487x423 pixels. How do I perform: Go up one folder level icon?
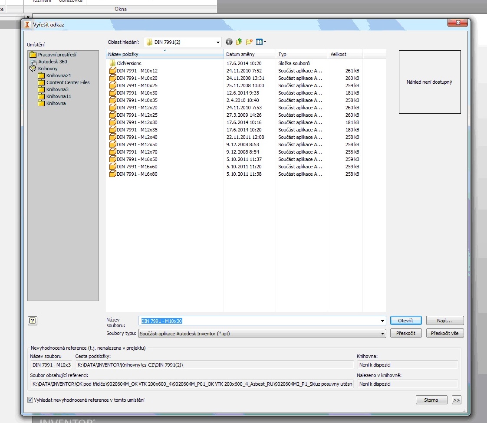point(239,42)
